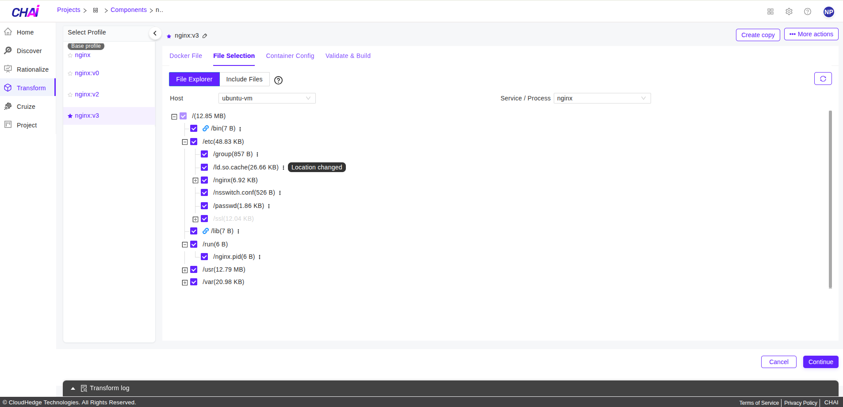
Task: Expand the /usr folder
Action: coord(185,270)
